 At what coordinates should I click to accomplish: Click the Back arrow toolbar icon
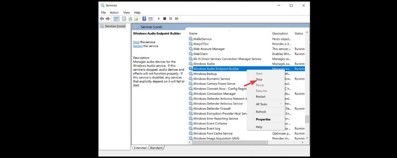(x=102, y=19)
